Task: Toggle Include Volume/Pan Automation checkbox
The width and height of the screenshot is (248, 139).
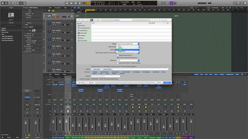Action: click(x=118, y=58)
